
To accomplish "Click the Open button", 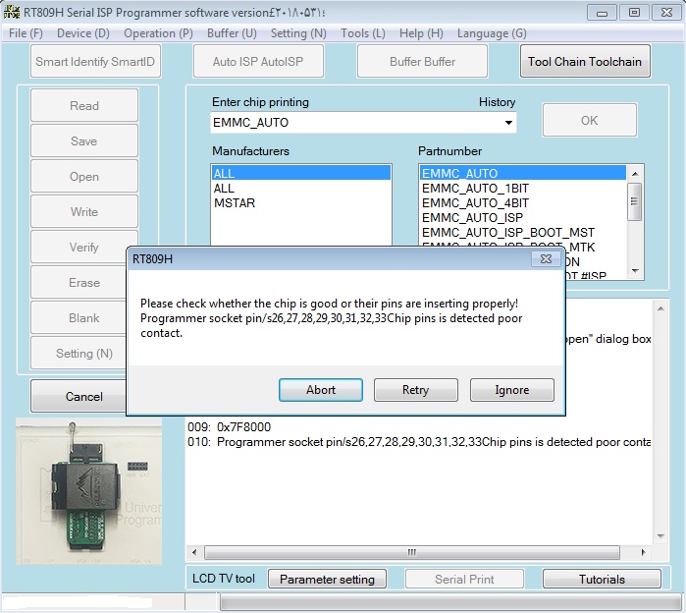I will [x=84, y=177].
